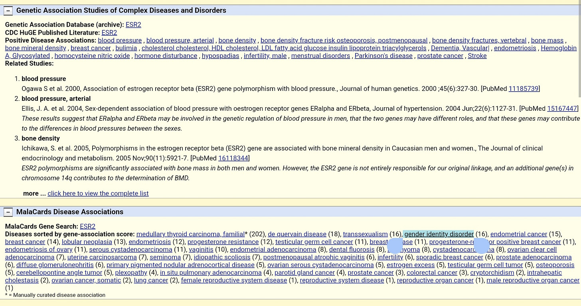The image size is (581, 306).
Task: Open the 'endometriosis of ovary' link
Action: coord(39,250)
